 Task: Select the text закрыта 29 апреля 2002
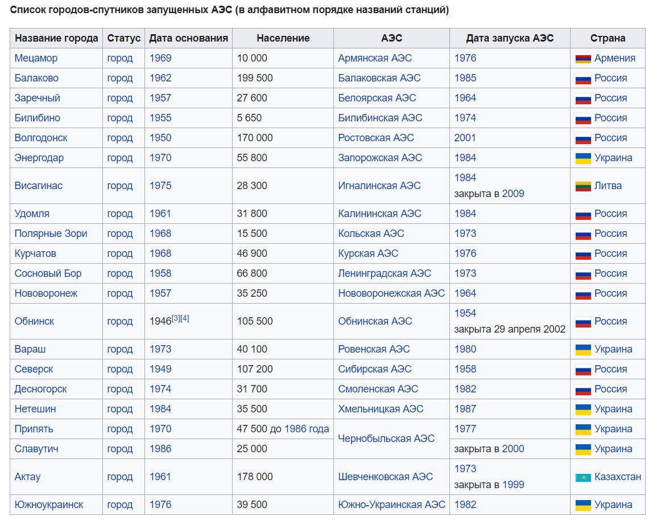pos(510,329)
